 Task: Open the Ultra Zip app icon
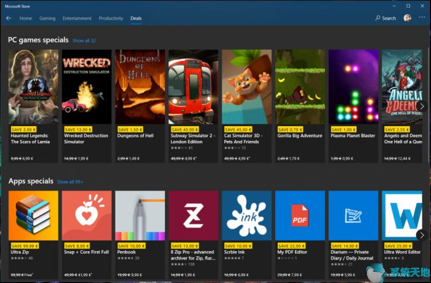[33, 216]
